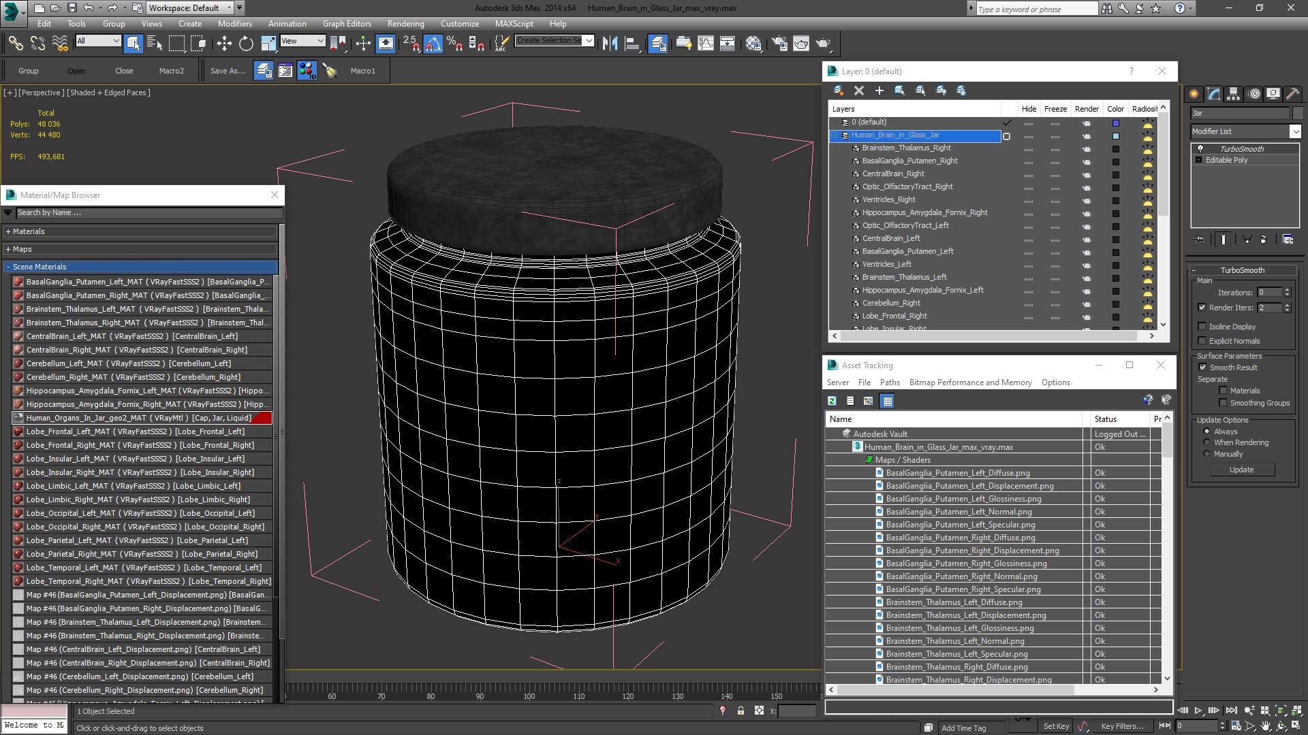Open the Create command panel tab
Screen dimensions: 1308x735
point(1194,94)
